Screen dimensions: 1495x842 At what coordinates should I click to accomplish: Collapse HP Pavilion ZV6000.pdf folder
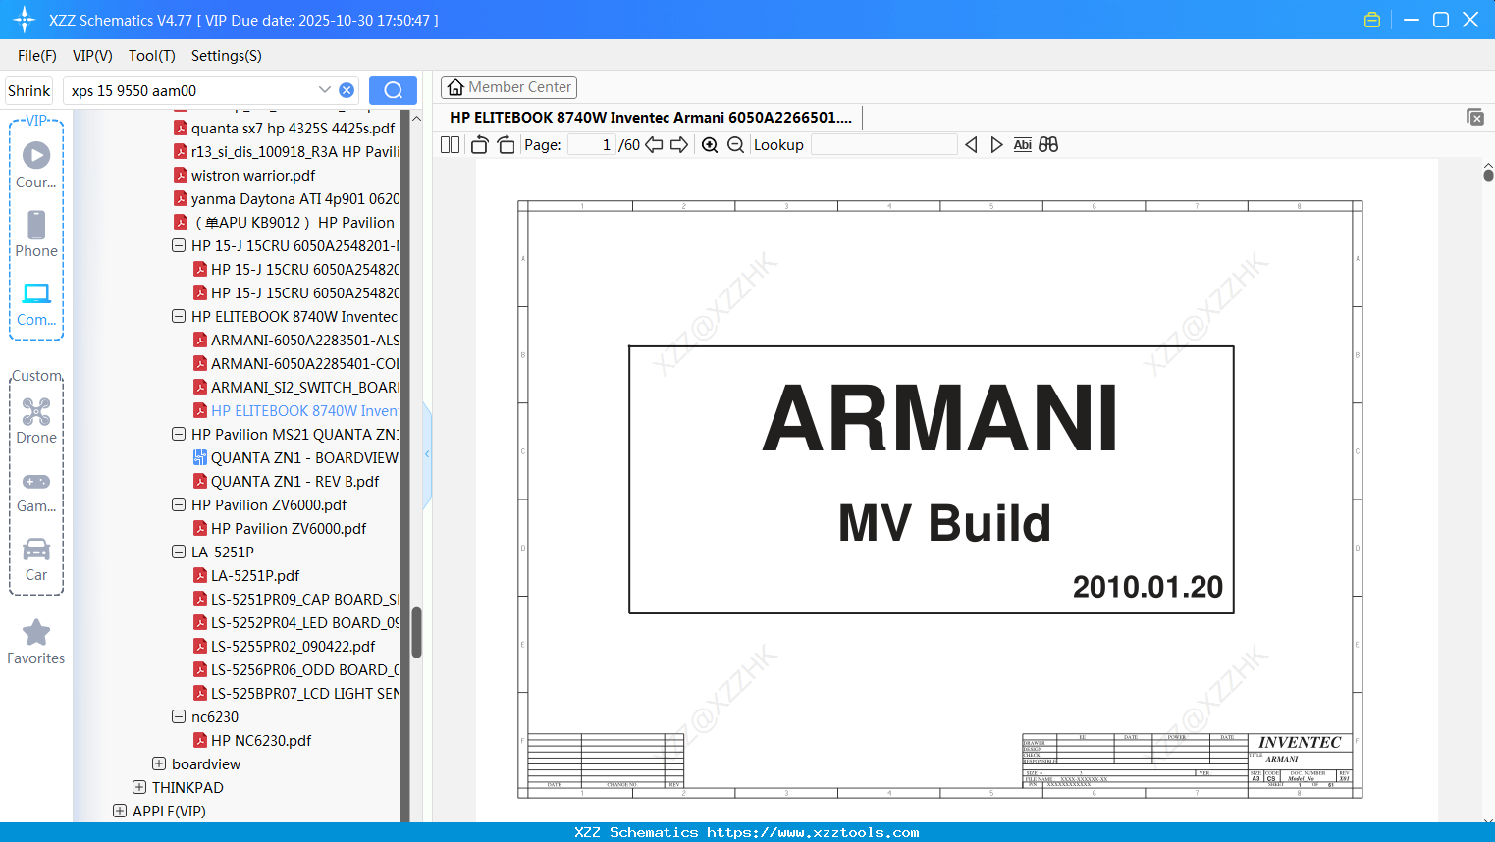click(x=179, y=504)
